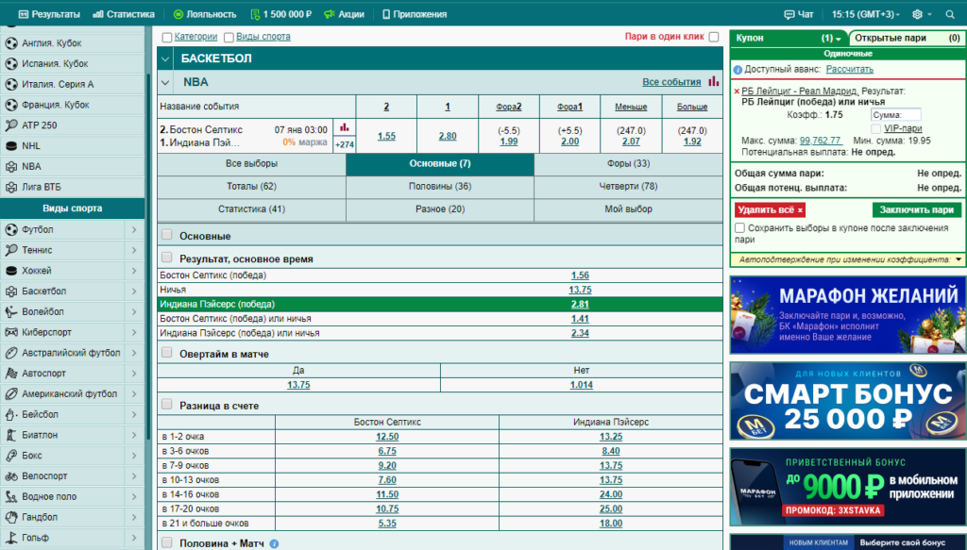Screen dimensions: 967x550
Task: Click Волейбол sport icon
Action: pyautogui.click(x=11, y=311)
